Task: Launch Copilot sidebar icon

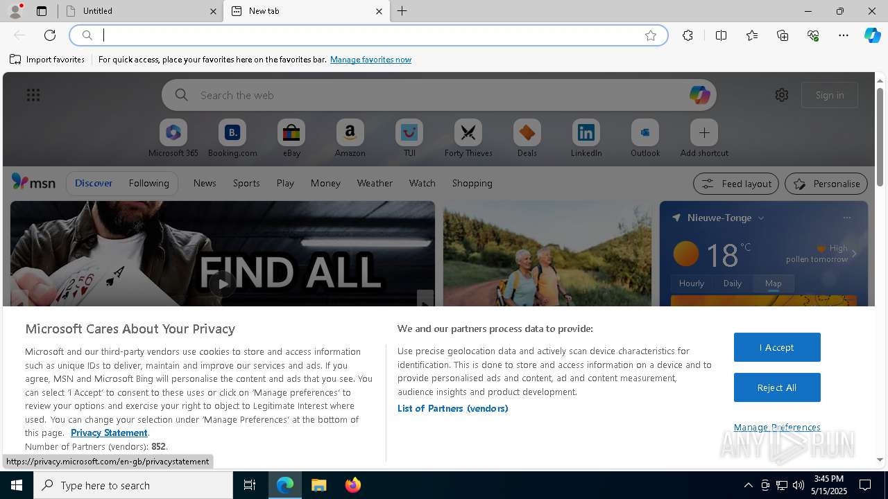Action: click(873, 35)
